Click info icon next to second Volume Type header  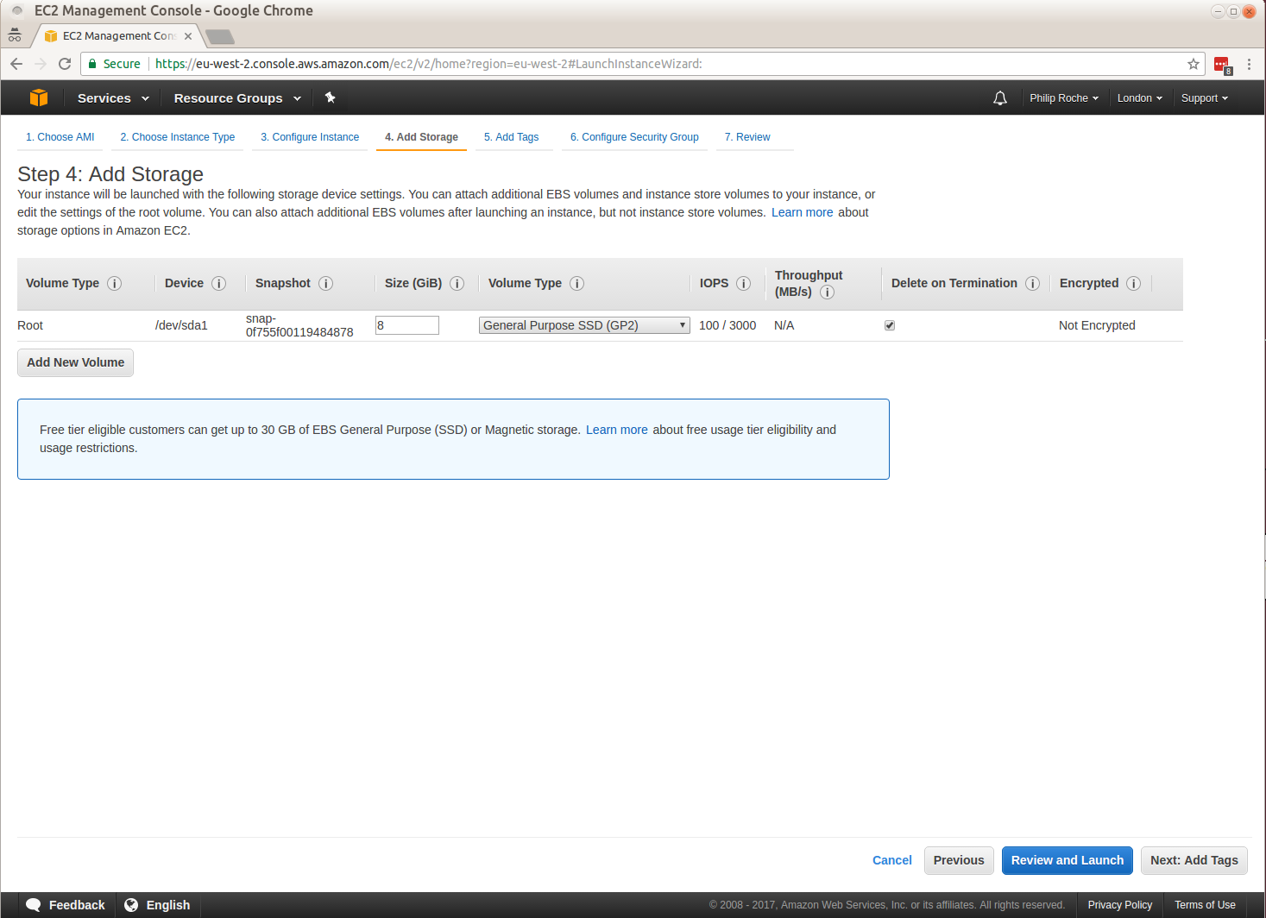pos(577,284)
